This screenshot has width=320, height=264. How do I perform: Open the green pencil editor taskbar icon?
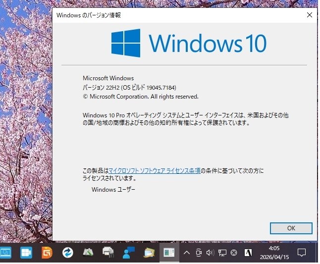(88, 253)
